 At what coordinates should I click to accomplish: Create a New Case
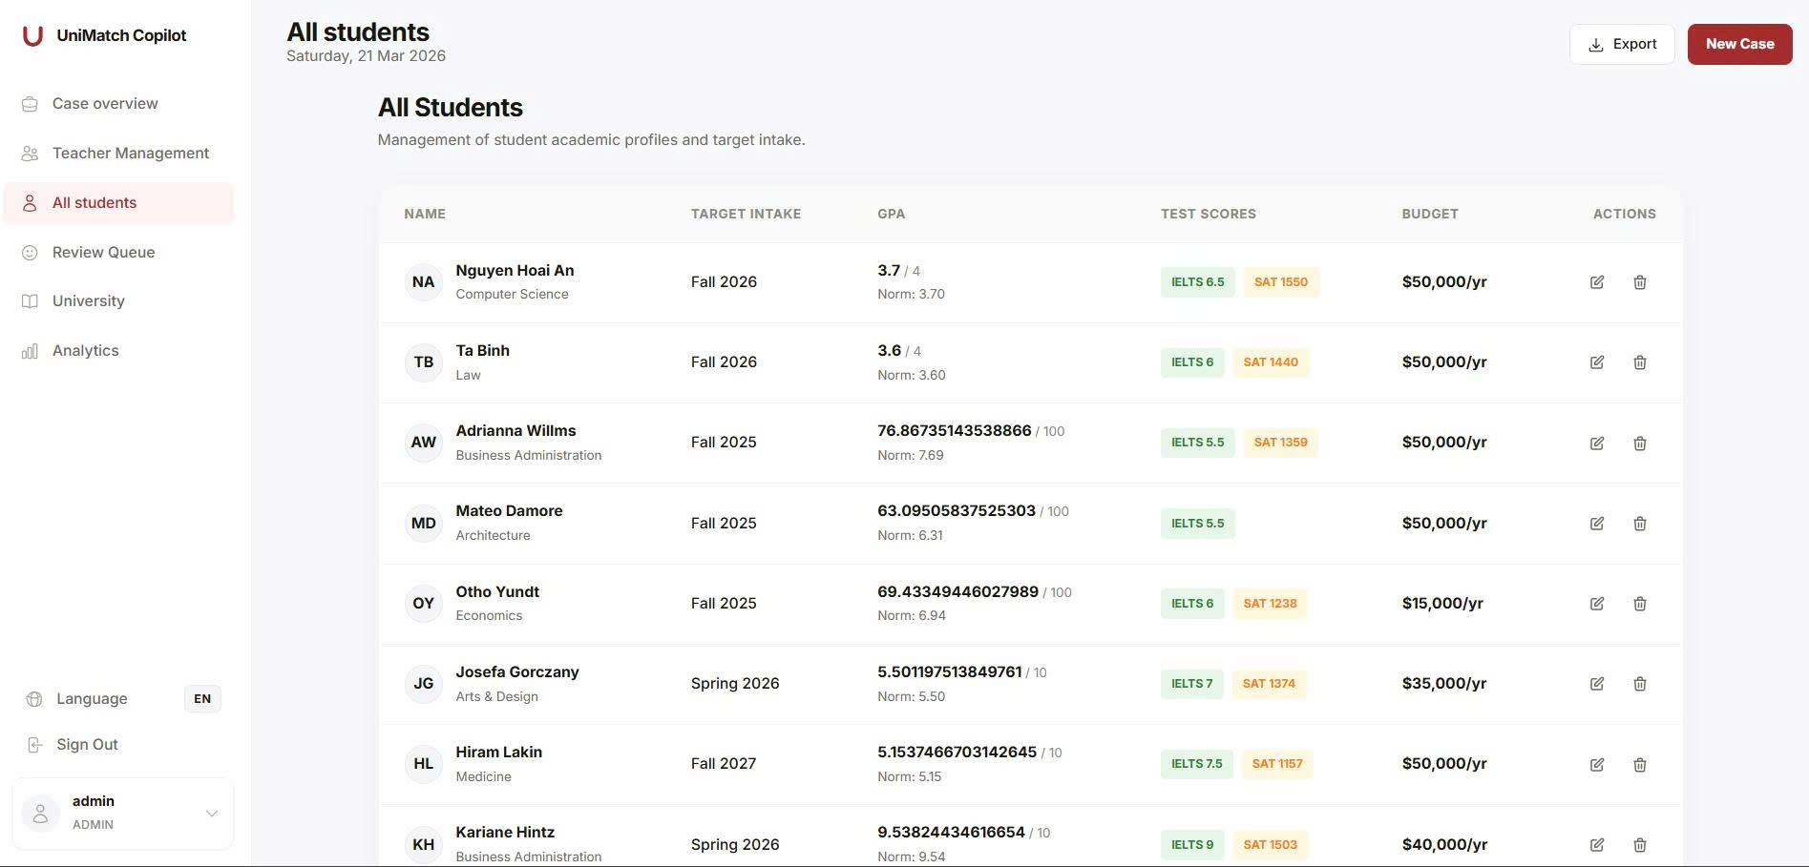click(x=1739, y=44)
